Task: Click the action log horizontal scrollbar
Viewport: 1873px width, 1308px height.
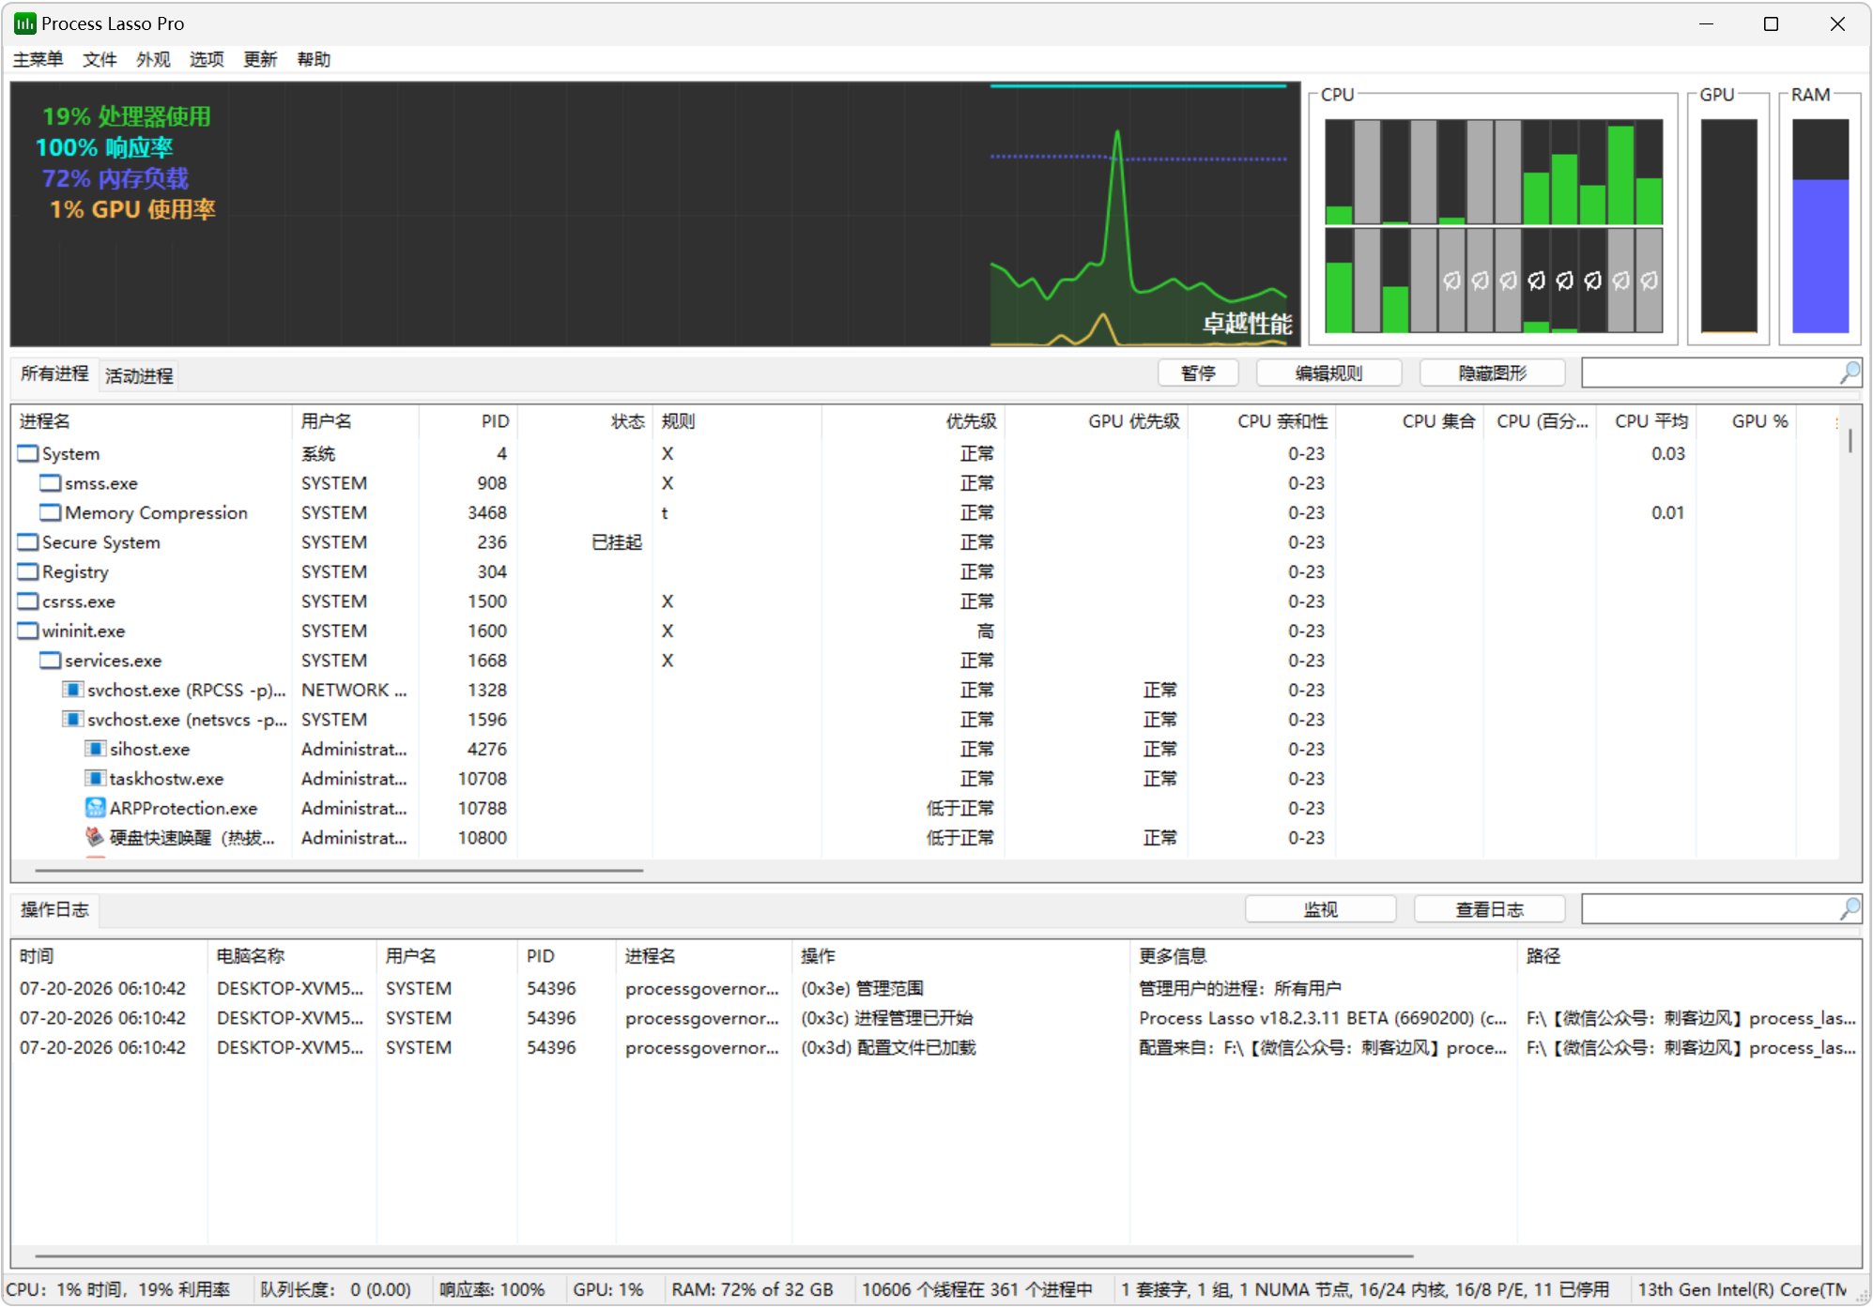Action: tap(725, 1255)
